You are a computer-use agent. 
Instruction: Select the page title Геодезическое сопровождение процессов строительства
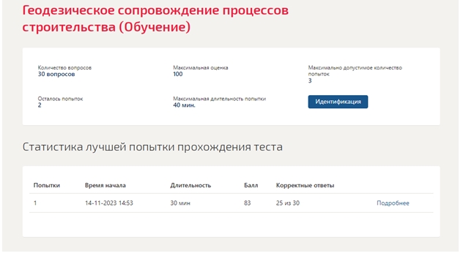pyautogui.click(x=155, y=19)
